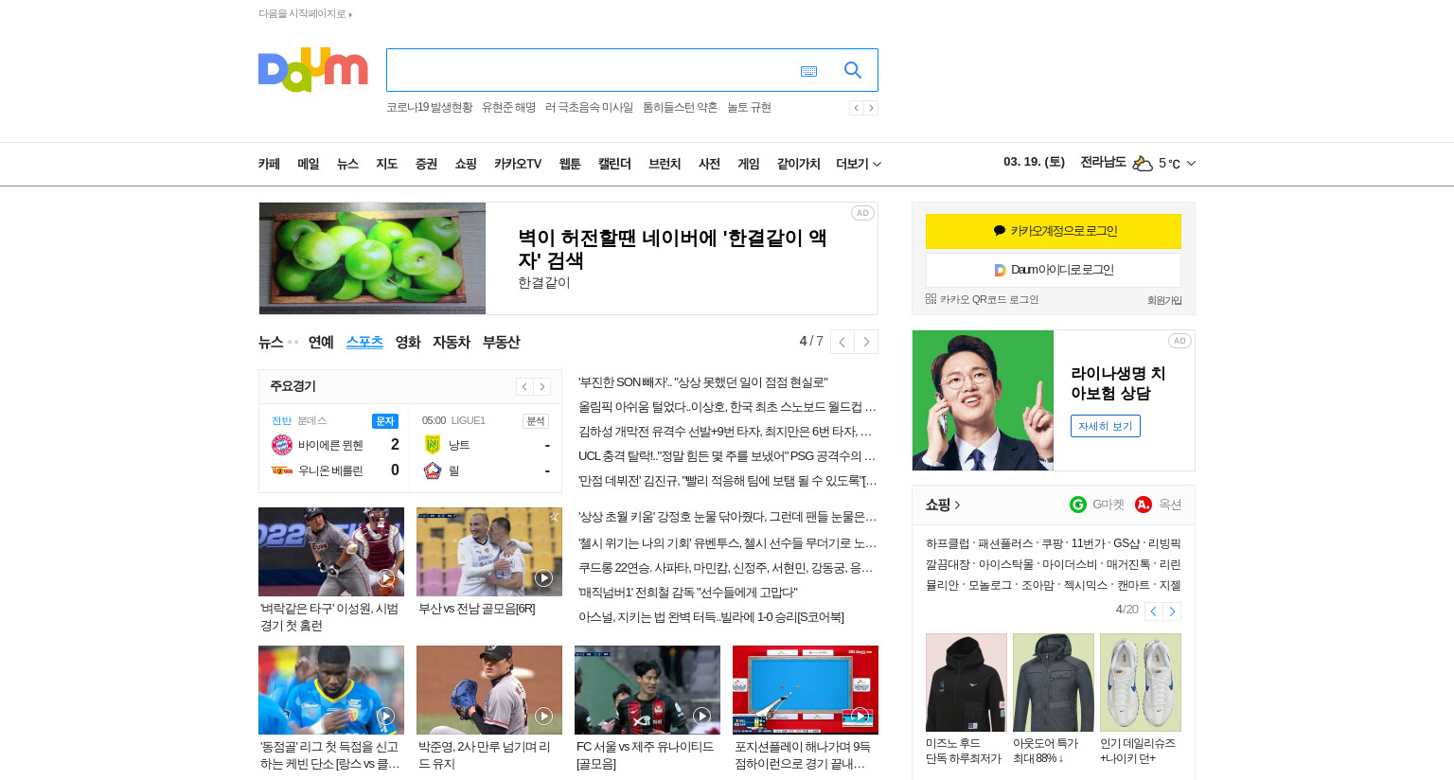Click the 카카오 QR코드 로그인 icon
Viewport: 1454px width, 780px height.
point(931,299)
